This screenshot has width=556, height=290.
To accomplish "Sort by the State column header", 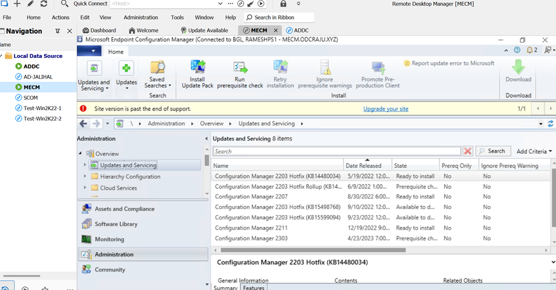I will click(x=416, y=165).
